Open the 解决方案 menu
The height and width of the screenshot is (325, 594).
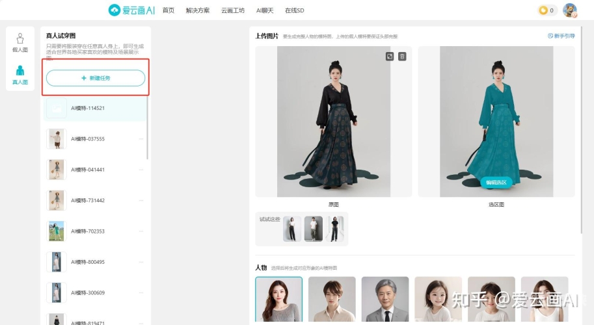coord(198,10)
